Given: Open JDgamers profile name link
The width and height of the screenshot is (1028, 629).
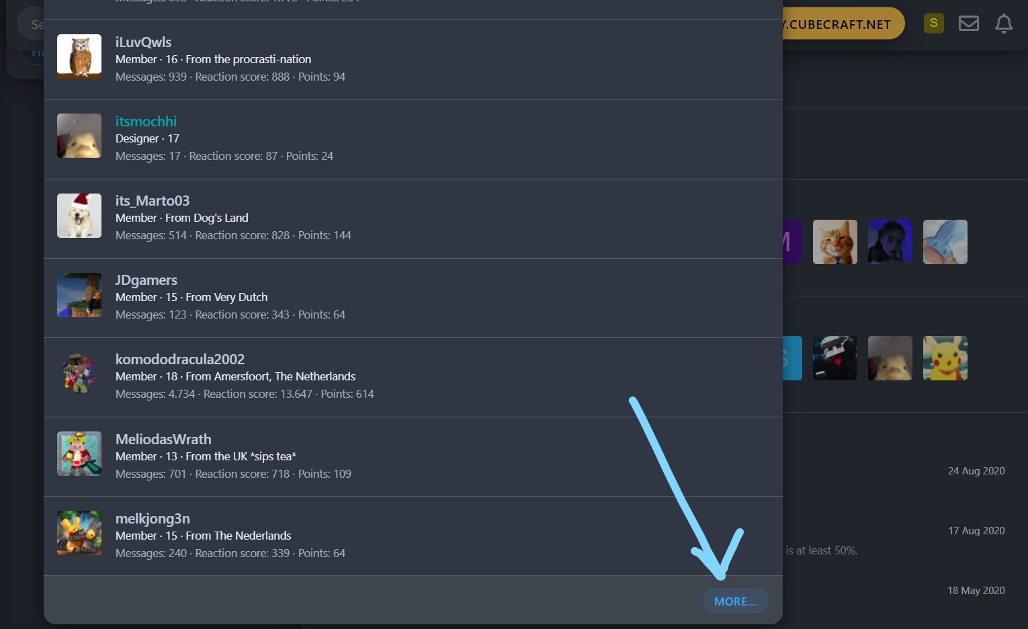Looking at the screenshot, I should pyautogui.click(x=146, y=280).
